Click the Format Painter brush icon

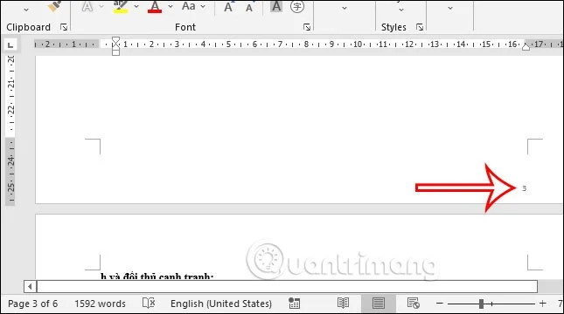coord(55,5)
